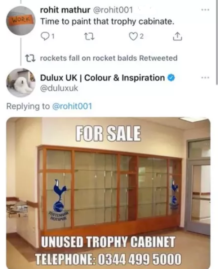The height and width of the screenshot is (269, 218).
Task: Open the @duluxuk handle
Action: coord(59,88)
